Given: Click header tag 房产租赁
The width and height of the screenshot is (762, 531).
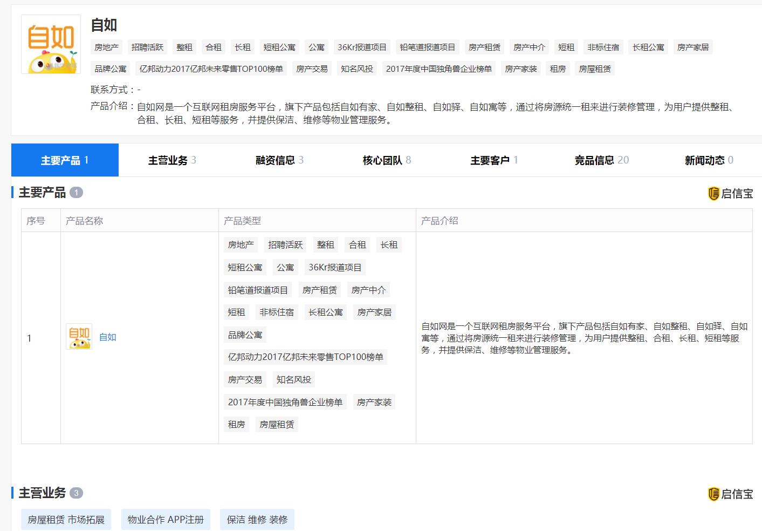Looking at the screenshot, I should pyautogui.click(x=484, y=47).
